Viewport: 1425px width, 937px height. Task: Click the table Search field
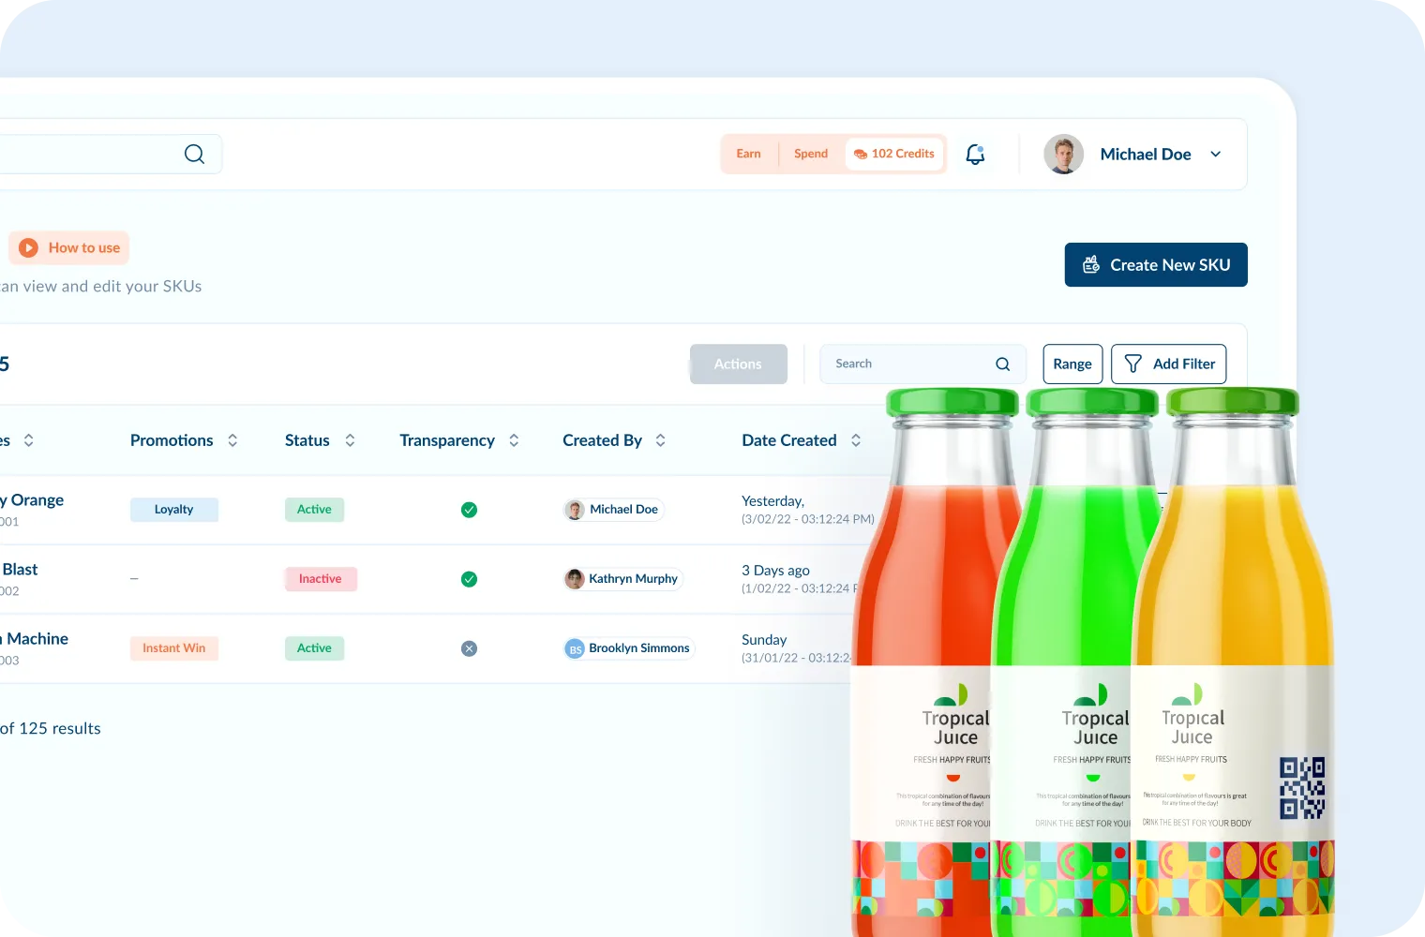(923, 364)
